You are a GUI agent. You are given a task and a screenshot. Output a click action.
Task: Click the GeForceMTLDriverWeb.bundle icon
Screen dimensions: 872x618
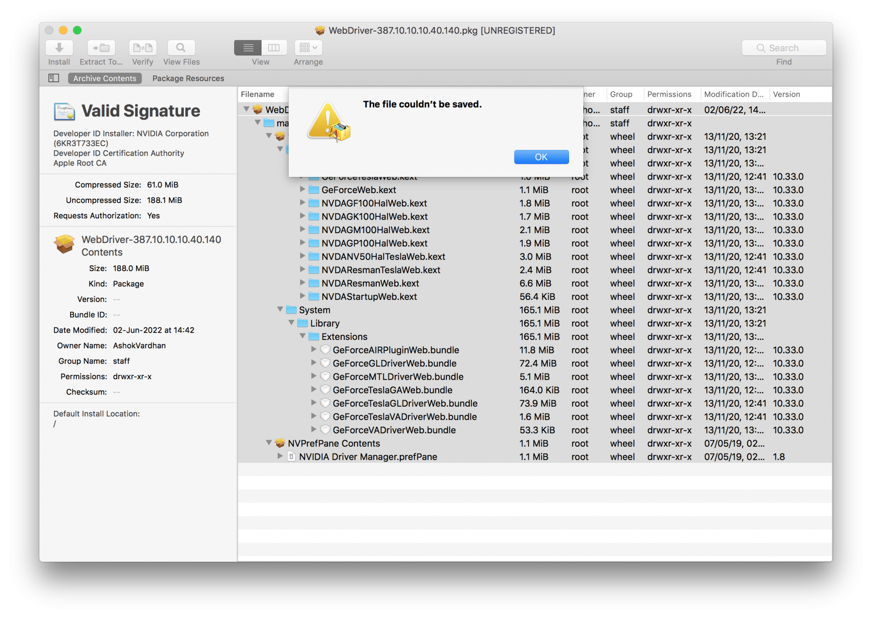(x=325, y=377)
